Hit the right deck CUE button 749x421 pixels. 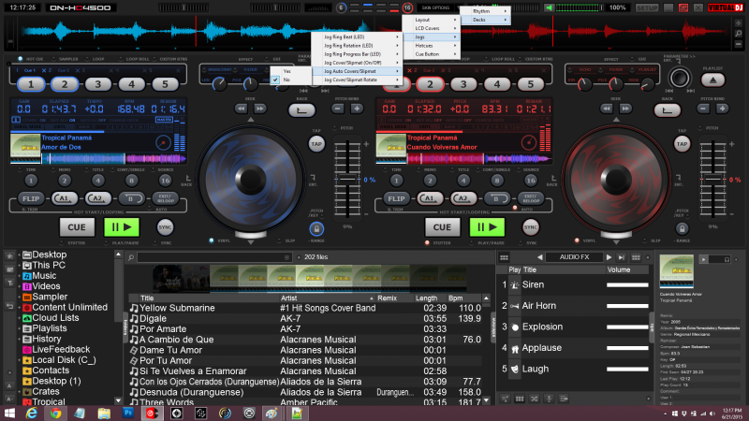pos(442,227)
